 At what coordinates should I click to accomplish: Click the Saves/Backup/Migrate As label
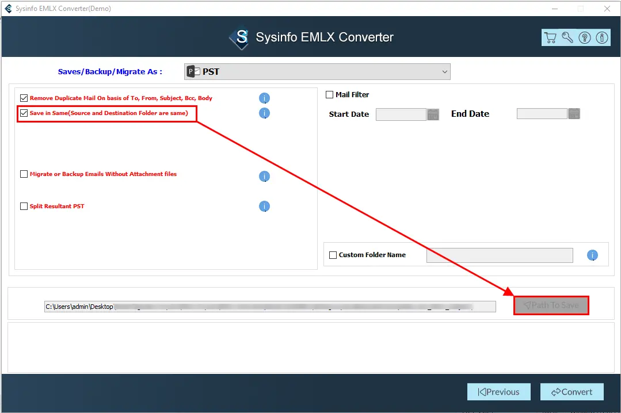click(110, 72)
